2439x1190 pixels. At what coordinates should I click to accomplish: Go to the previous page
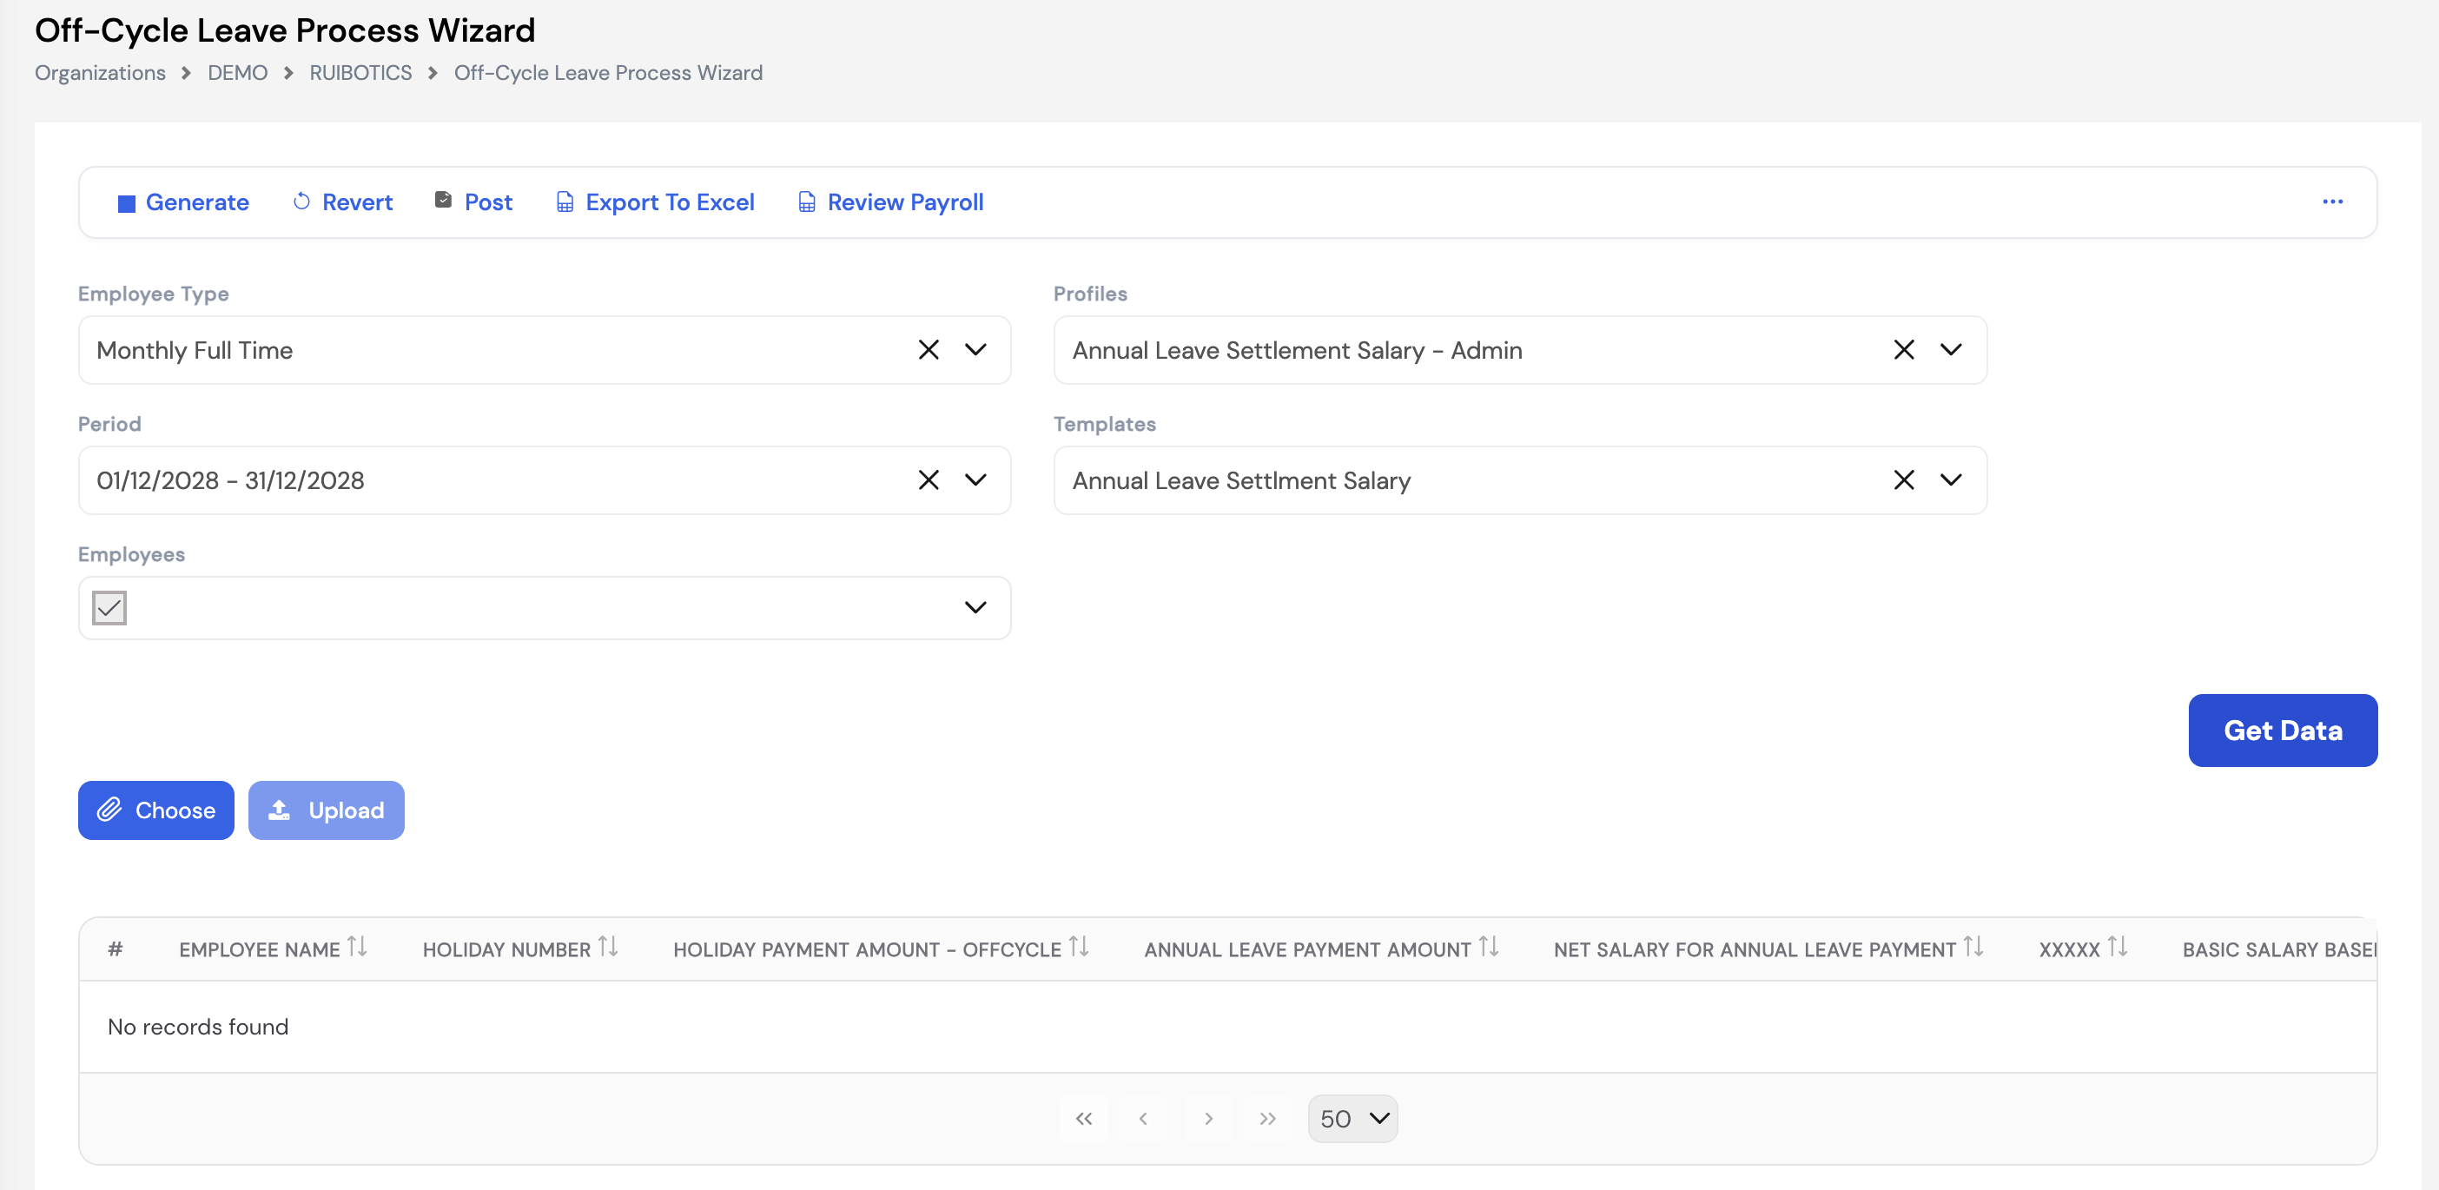pos(1143,1119)
